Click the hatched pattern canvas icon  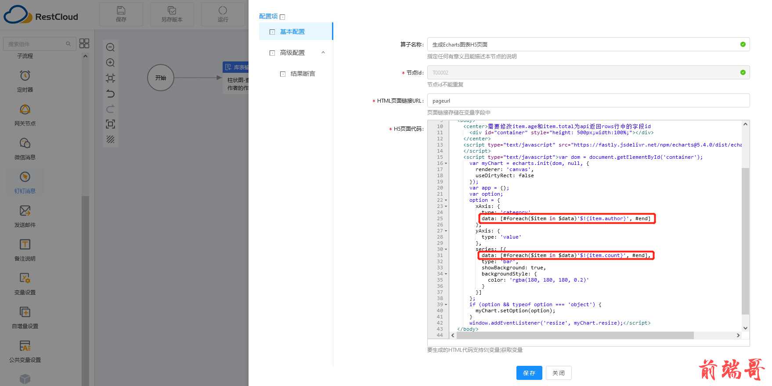[x=111, y=139]
